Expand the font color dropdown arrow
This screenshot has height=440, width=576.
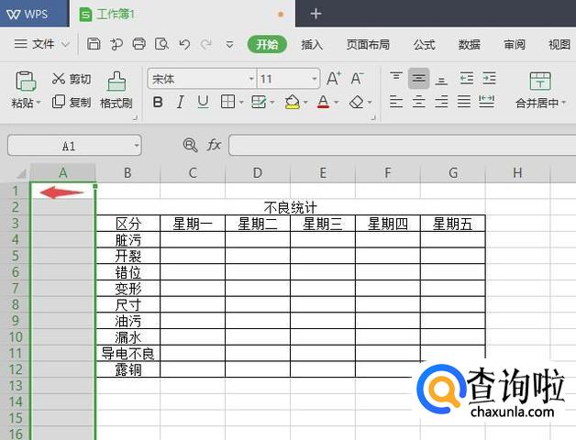[x=337, y=102]
